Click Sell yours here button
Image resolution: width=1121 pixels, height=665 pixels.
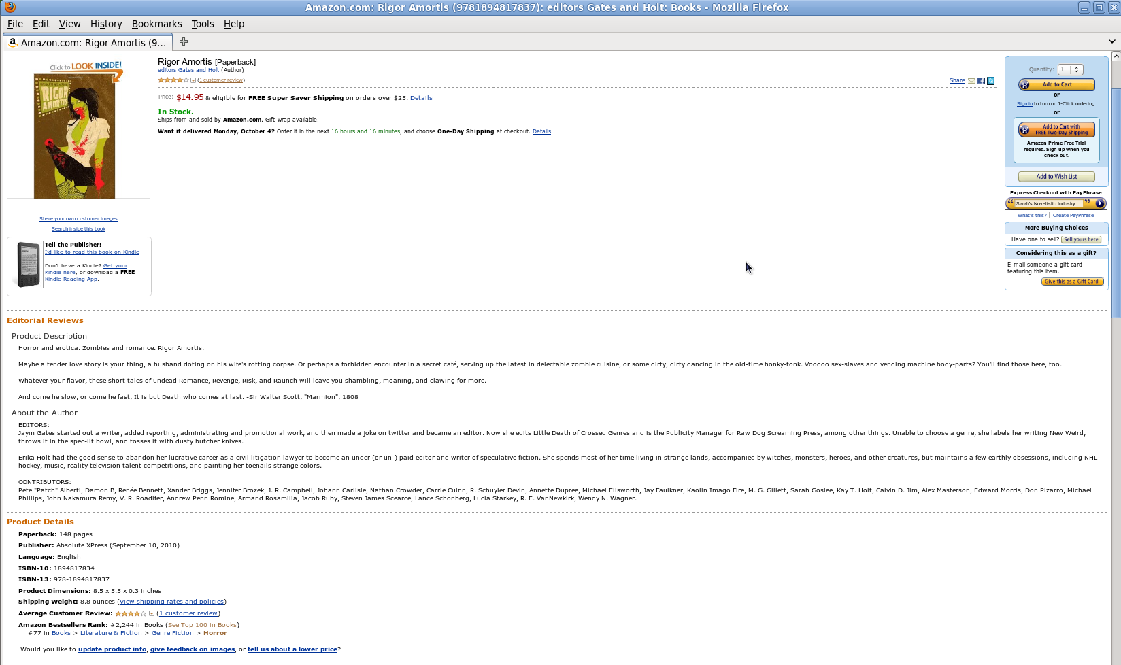coord(1081,239)
